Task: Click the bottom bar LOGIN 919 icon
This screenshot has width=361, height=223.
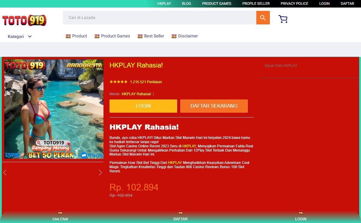Action: [x=301, y=213]
